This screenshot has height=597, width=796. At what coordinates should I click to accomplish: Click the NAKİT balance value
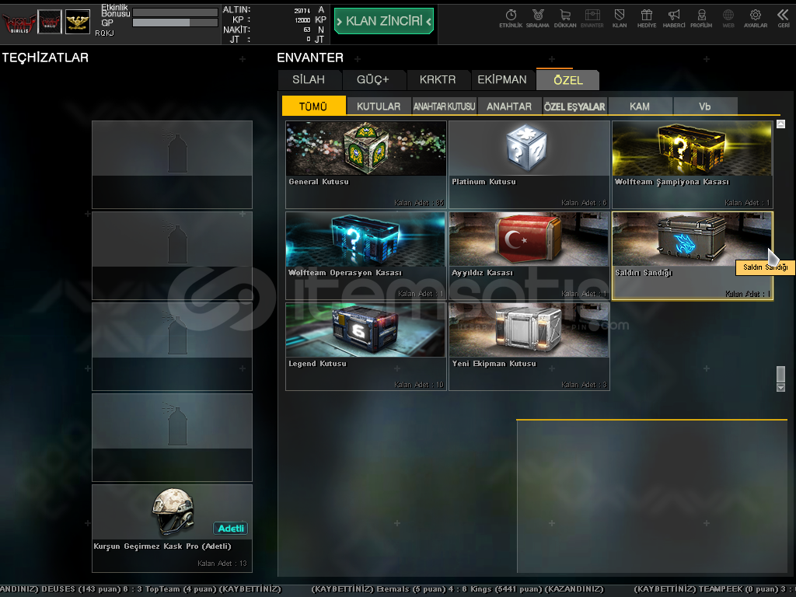point(306,30)
